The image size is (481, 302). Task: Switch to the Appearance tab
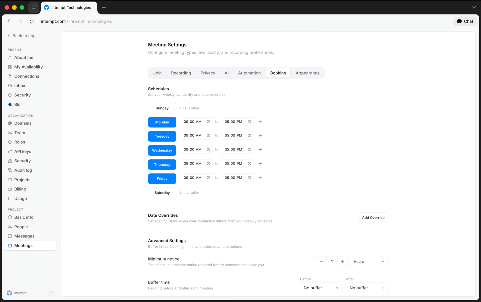pyautogui.click(x=308, y=73)
